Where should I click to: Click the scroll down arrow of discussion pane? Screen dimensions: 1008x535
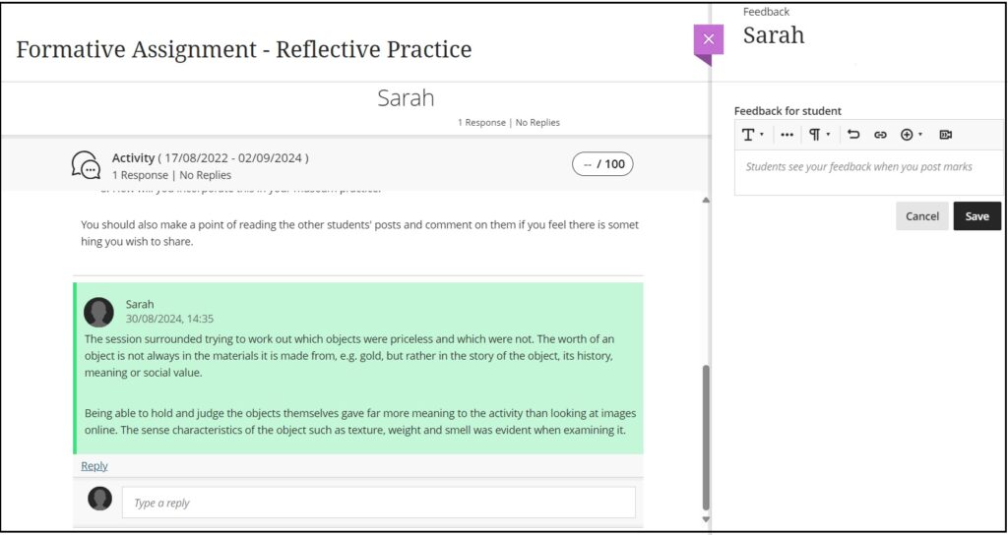tap(706, 519)
